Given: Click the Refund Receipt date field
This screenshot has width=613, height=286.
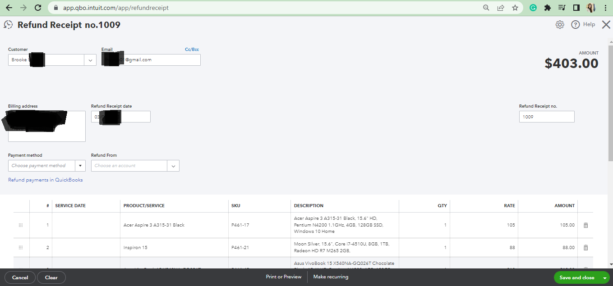Looking at the screenshot, I should (121, 117).
